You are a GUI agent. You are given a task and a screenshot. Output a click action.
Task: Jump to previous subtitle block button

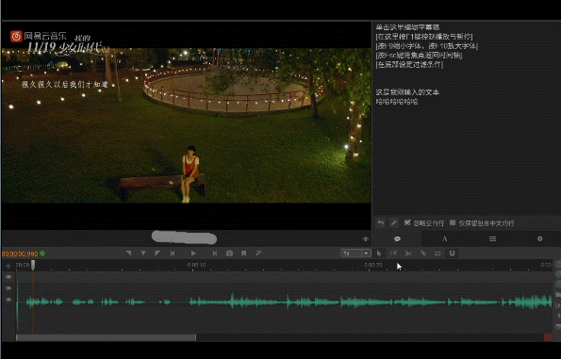(x=173, y=253)
